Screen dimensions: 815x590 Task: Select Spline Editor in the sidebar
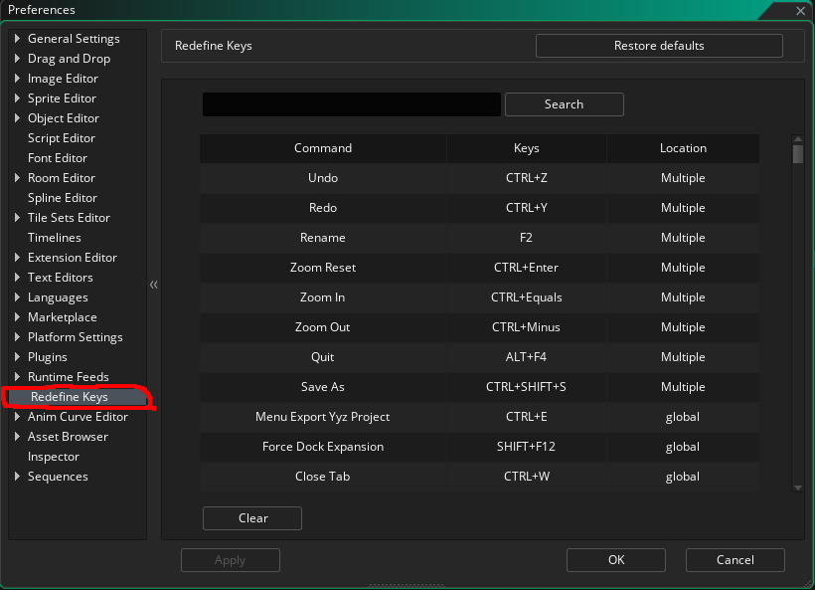[x=63, y=198]
